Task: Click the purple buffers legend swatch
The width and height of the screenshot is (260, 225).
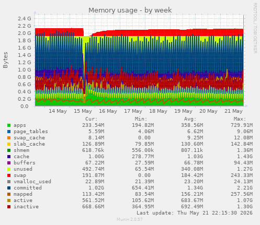Action: [x=9, y=163]
